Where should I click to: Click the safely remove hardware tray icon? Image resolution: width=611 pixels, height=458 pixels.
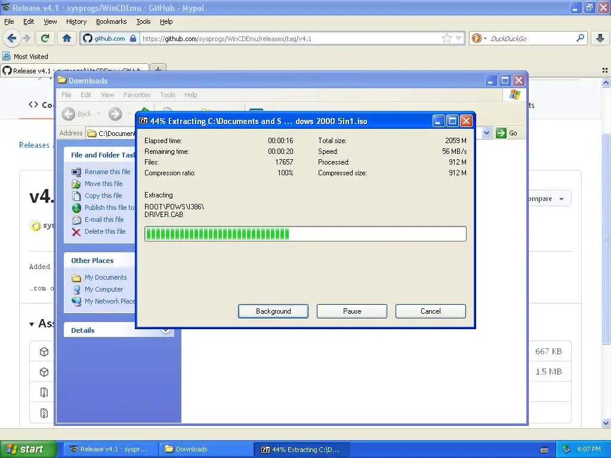[x=566, y=449]
